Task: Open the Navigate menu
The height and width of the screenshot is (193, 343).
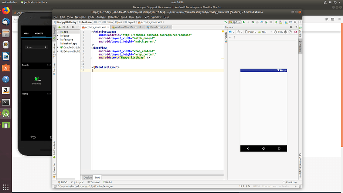Action: pyautogui.click(x=80, y=17)
